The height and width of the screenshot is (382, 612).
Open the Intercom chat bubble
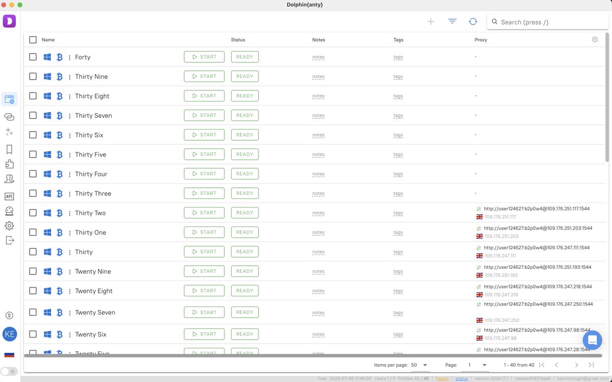point(592,340)
